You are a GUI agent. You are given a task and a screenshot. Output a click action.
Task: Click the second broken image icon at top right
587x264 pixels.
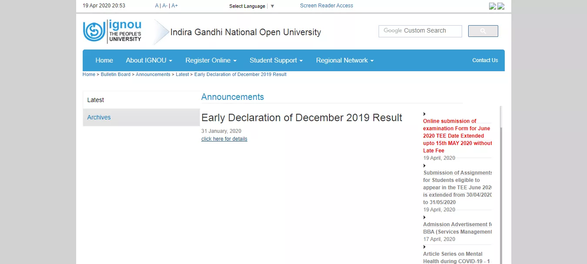tap(501, 6)
